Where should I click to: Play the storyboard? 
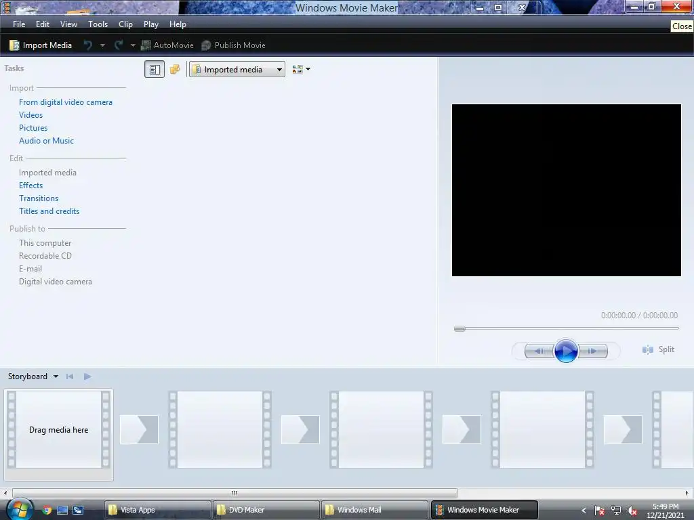[x=87, y=376]
